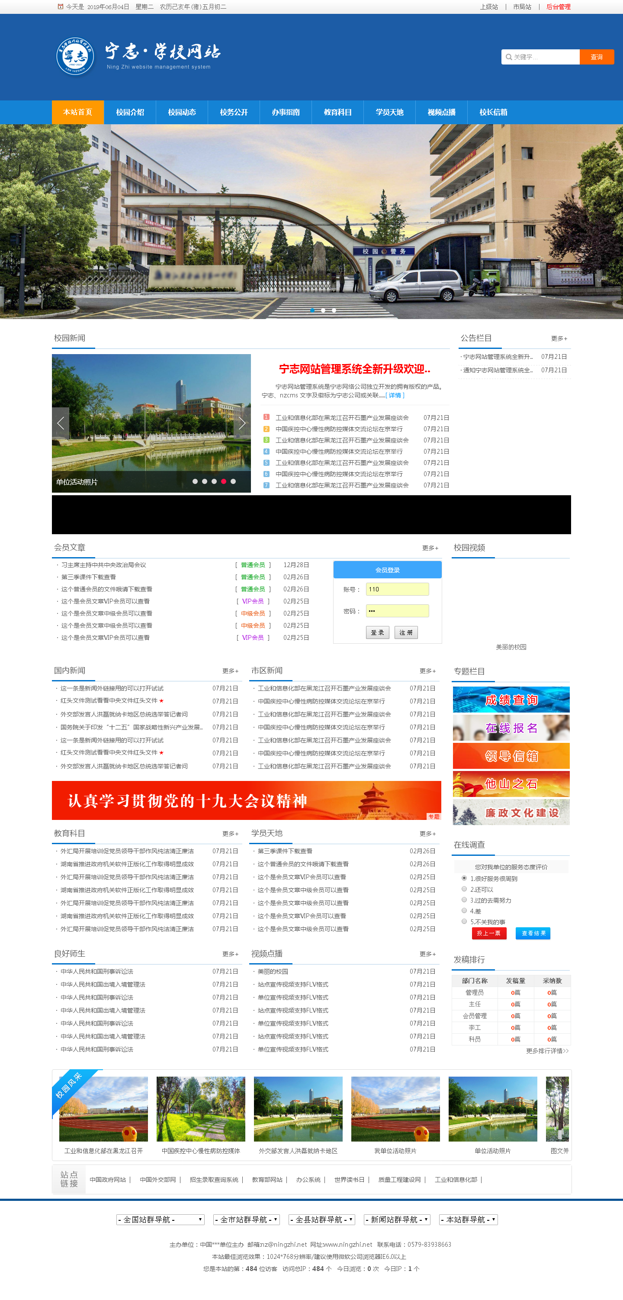Screen dimensions: 623x1300
Task: Open the 在线报名 topic banner
Action: click(x=511, y=728)
